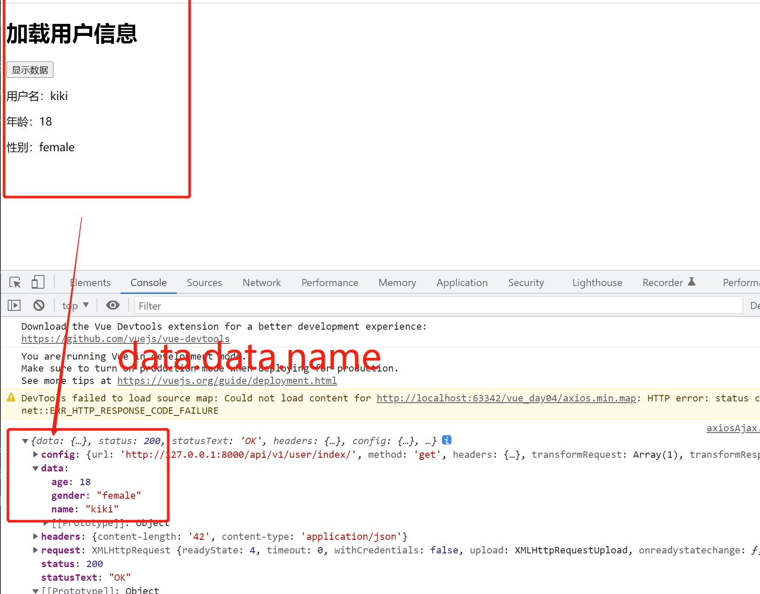Click the age: 18 property

(x=71, y=482)
